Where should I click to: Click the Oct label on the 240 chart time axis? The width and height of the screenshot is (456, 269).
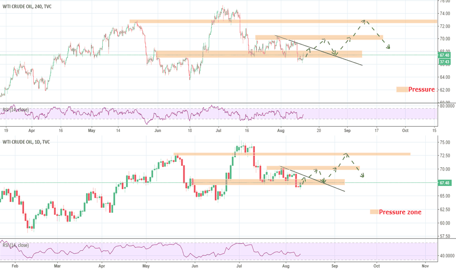tap(405, 131)
